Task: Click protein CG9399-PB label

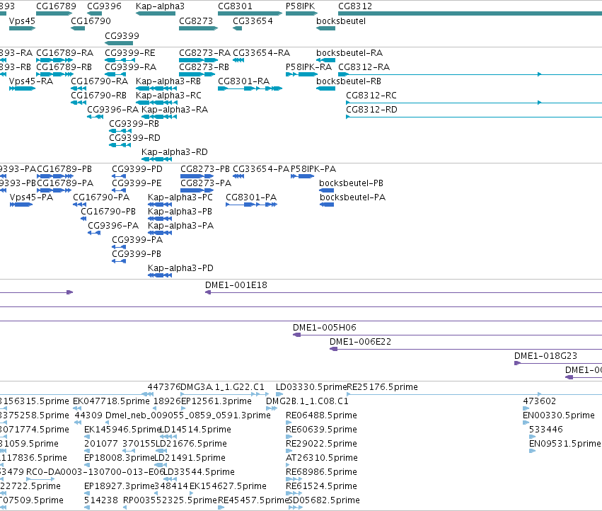Action: [137, 254]
